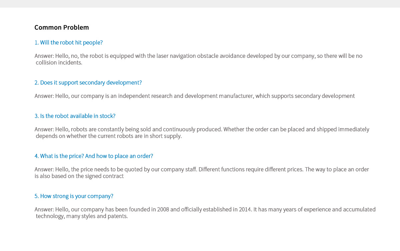Viewport: 400px width, 251px height.
Task: Open 'How strong is your company?' question
Action: (x=74, y=196)
